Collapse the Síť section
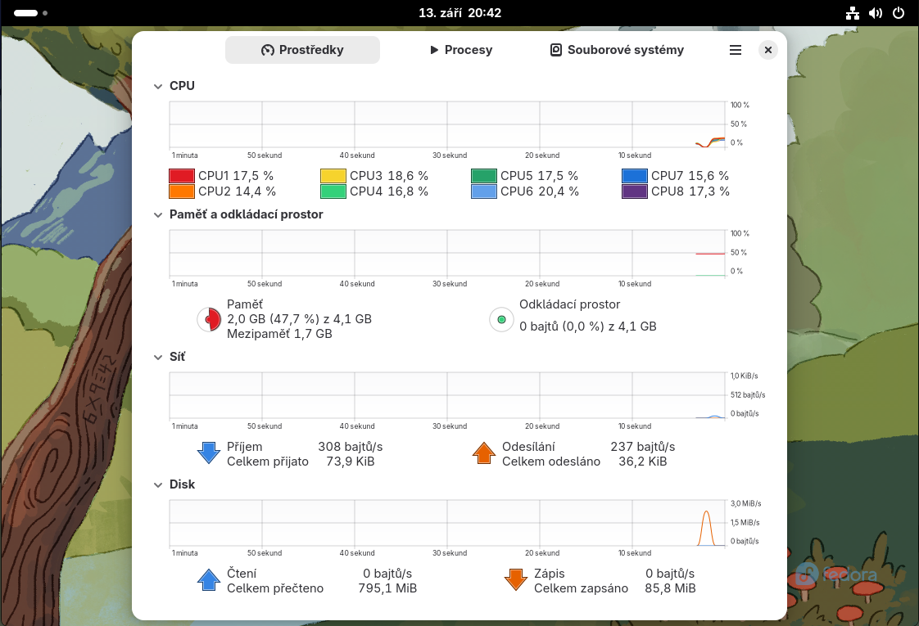 pos(157,358)
